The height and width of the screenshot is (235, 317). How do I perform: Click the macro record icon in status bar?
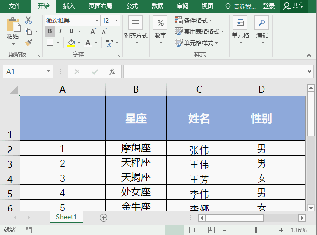[x=28, y=230]
